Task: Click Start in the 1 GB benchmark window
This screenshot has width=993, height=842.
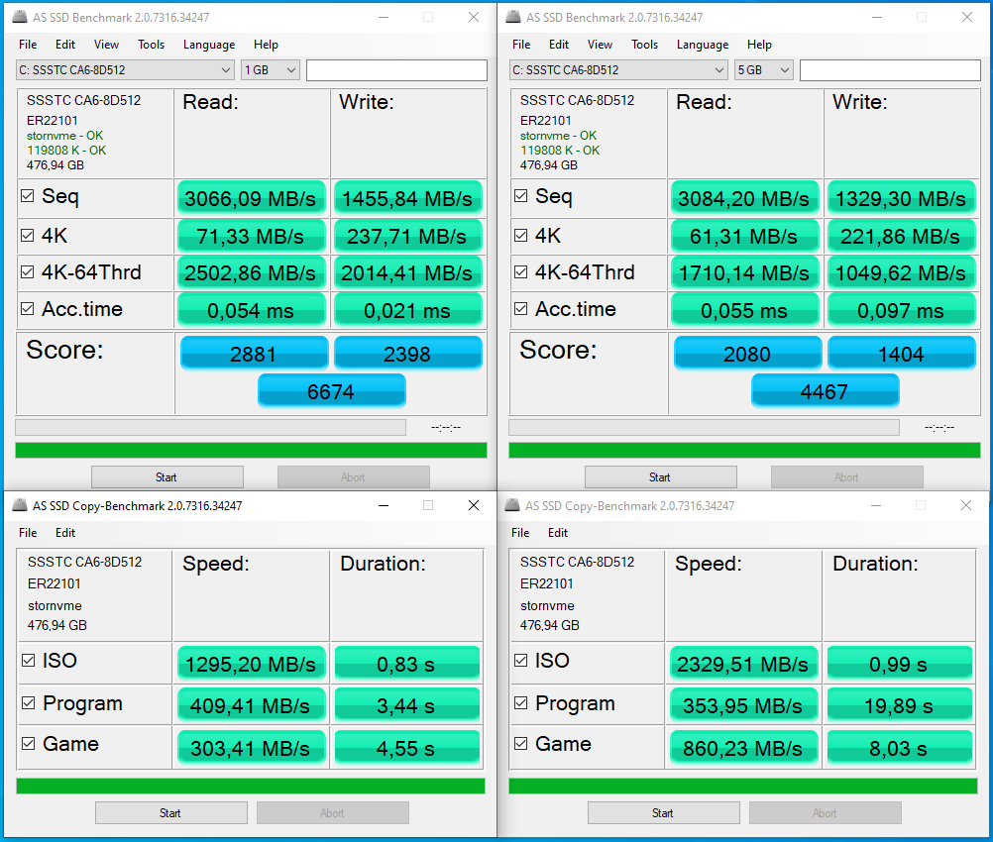Action: coord(167,476)
